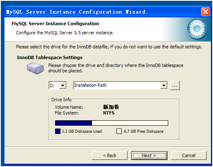Click the D: drive letter field
The height and width of the screenshot is (167, 213).
click(54, 86)
